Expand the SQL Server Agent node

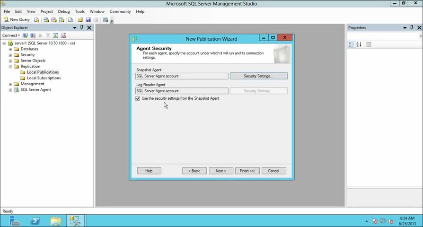point(10,90)
